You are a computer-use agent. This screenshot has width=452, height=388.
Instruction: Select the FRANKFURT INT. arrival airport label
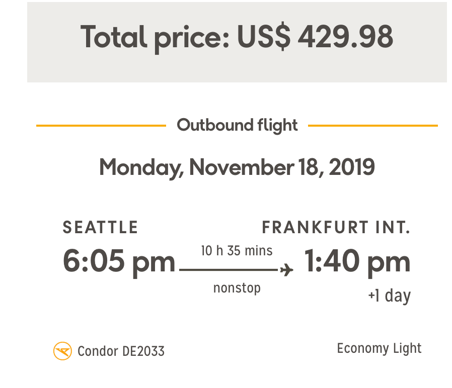tap(336, 228)
